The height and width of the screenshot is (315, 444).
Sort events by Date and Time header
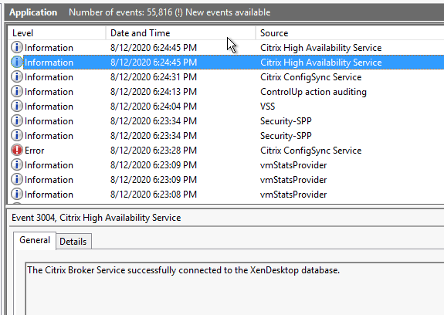181,33
